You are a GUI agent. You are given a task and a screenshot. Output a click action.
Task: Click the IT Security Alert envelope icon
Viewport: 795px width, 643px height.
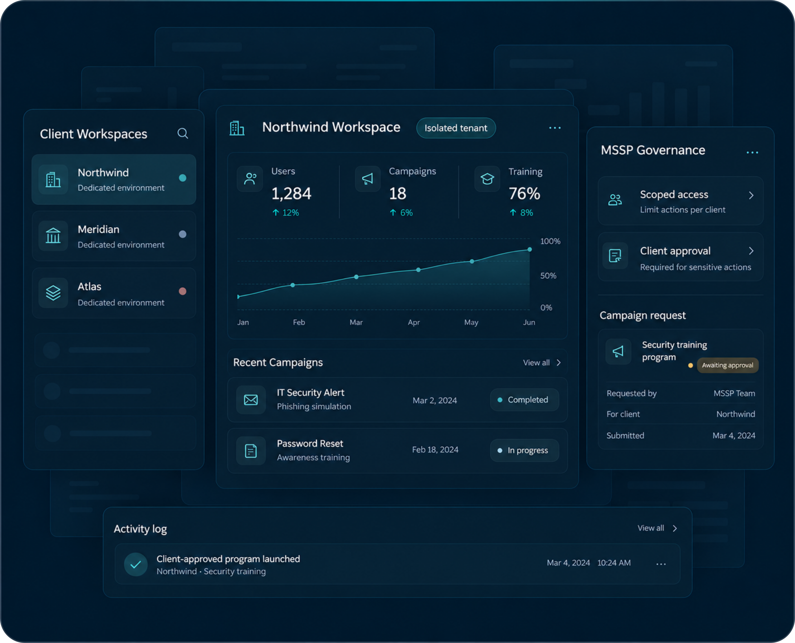251,400
